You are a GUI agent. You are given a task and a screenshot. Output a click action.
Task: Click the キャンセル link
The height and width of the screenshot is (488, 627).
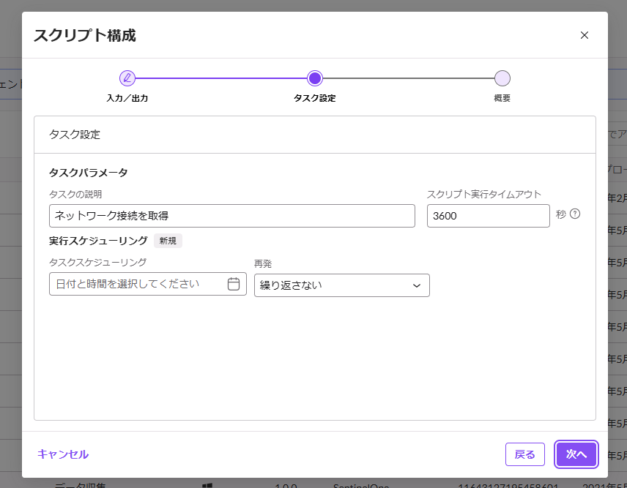63,454
